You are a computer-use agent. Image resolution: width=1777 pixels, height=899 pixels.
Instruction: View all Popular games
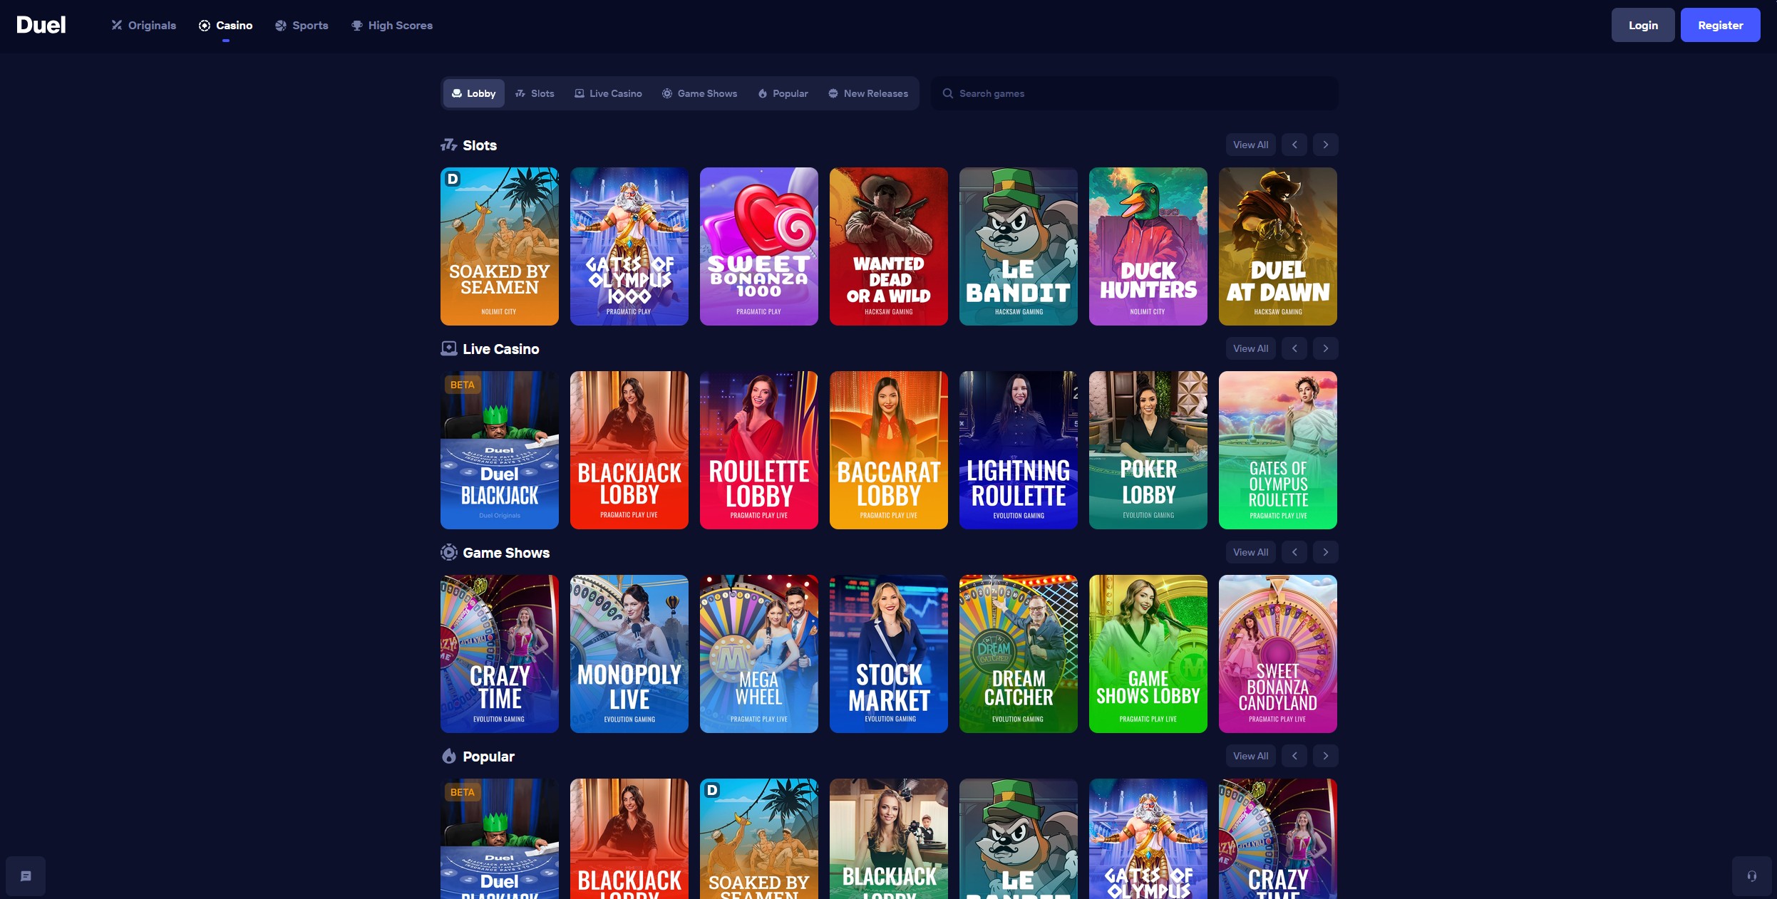coord(1251,756)
